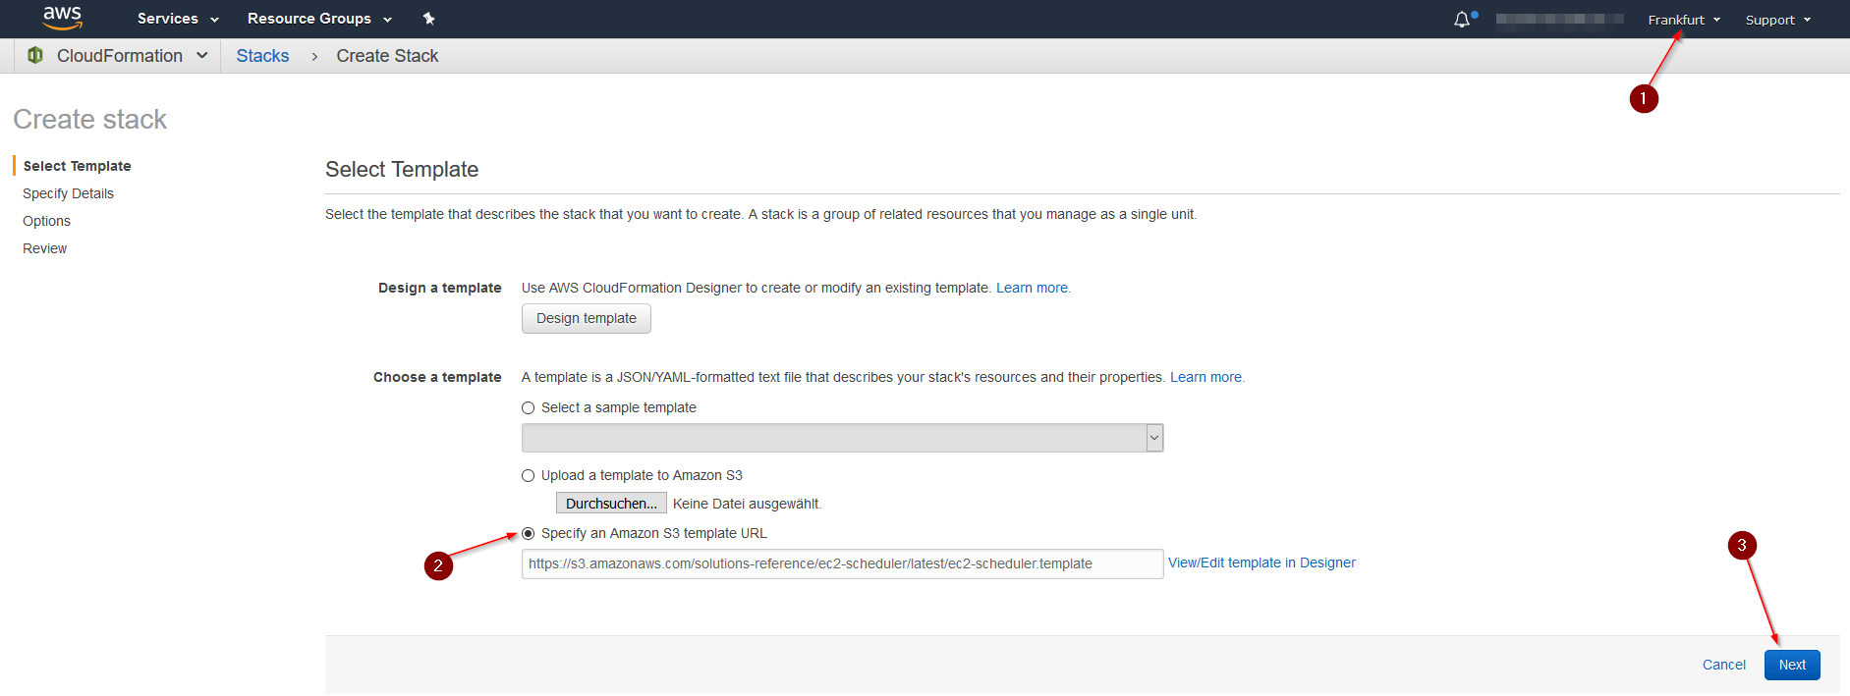Viewport: 1850px width, 696px height.
Task: Open the Support dropdown menu
Action: 1778,20
